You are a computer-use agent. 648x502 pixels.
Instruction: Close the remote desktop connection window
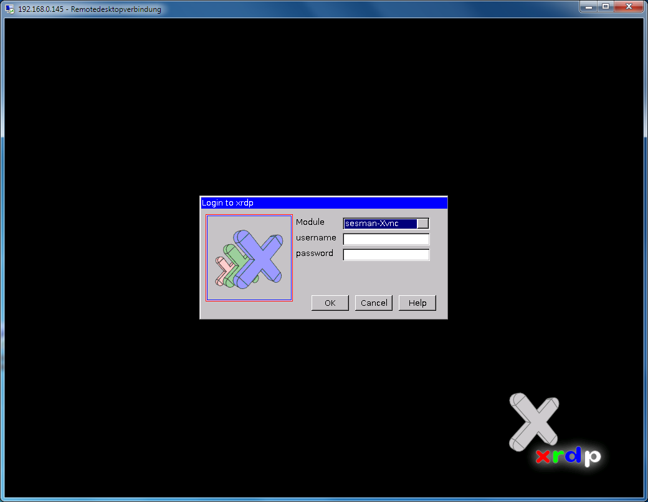[629, 6]
